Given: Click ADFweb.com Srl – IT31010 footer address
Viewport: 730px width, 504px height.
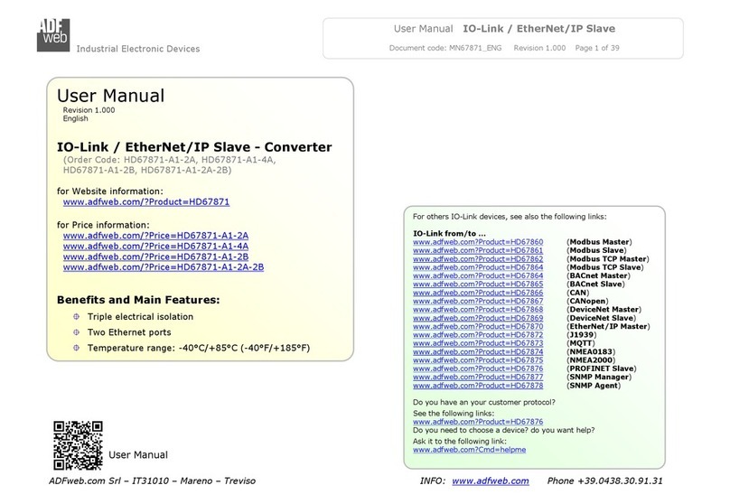Looking at the screenshot, I should point(153,481).
